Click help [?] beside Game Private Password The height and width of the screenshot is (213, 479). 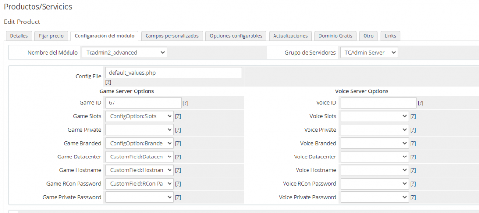pos(178,197)
